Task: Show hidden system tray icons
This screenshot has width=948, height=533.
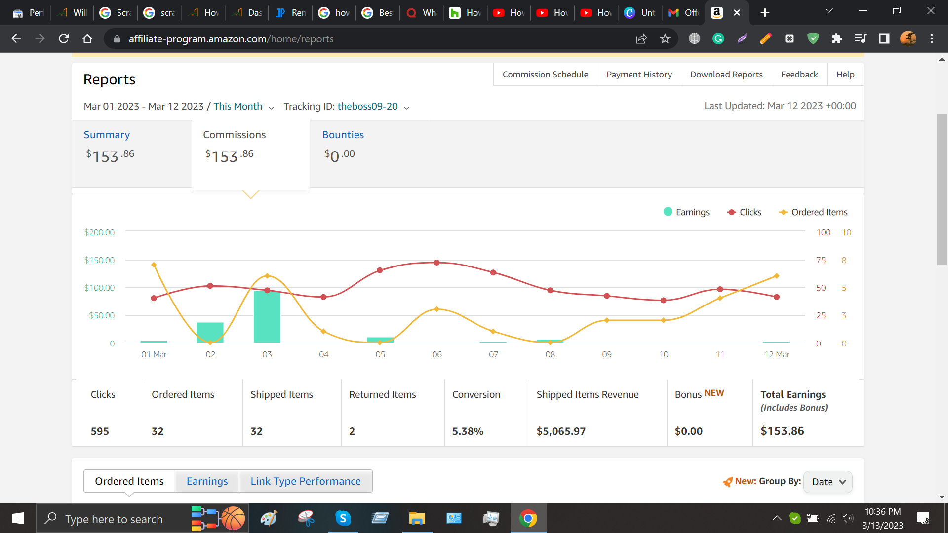Action: click(x=777, y=518)
